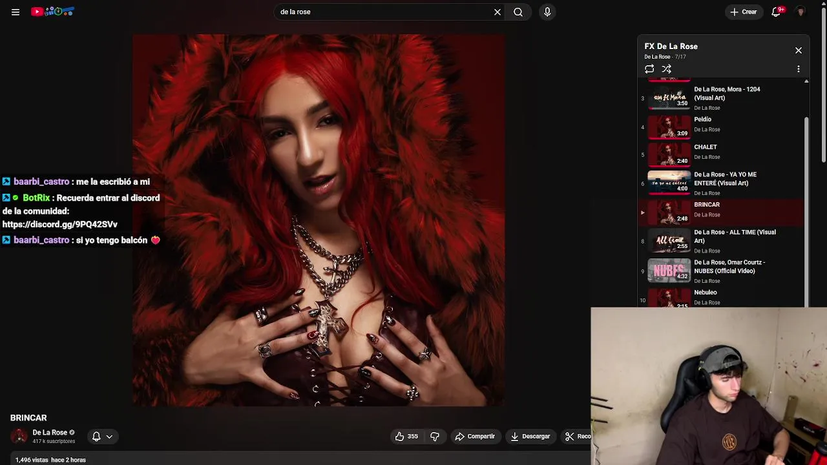Play De La Rose, Mora - 1204 thumbnail

[669, 98]
